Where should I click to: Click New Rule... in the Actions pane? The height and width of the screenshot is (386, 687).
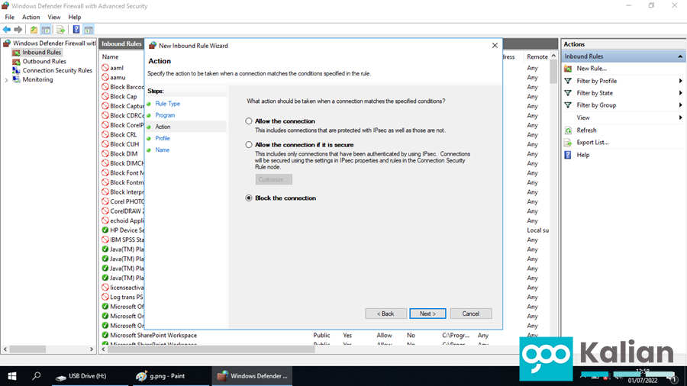(x=592, y=69)
